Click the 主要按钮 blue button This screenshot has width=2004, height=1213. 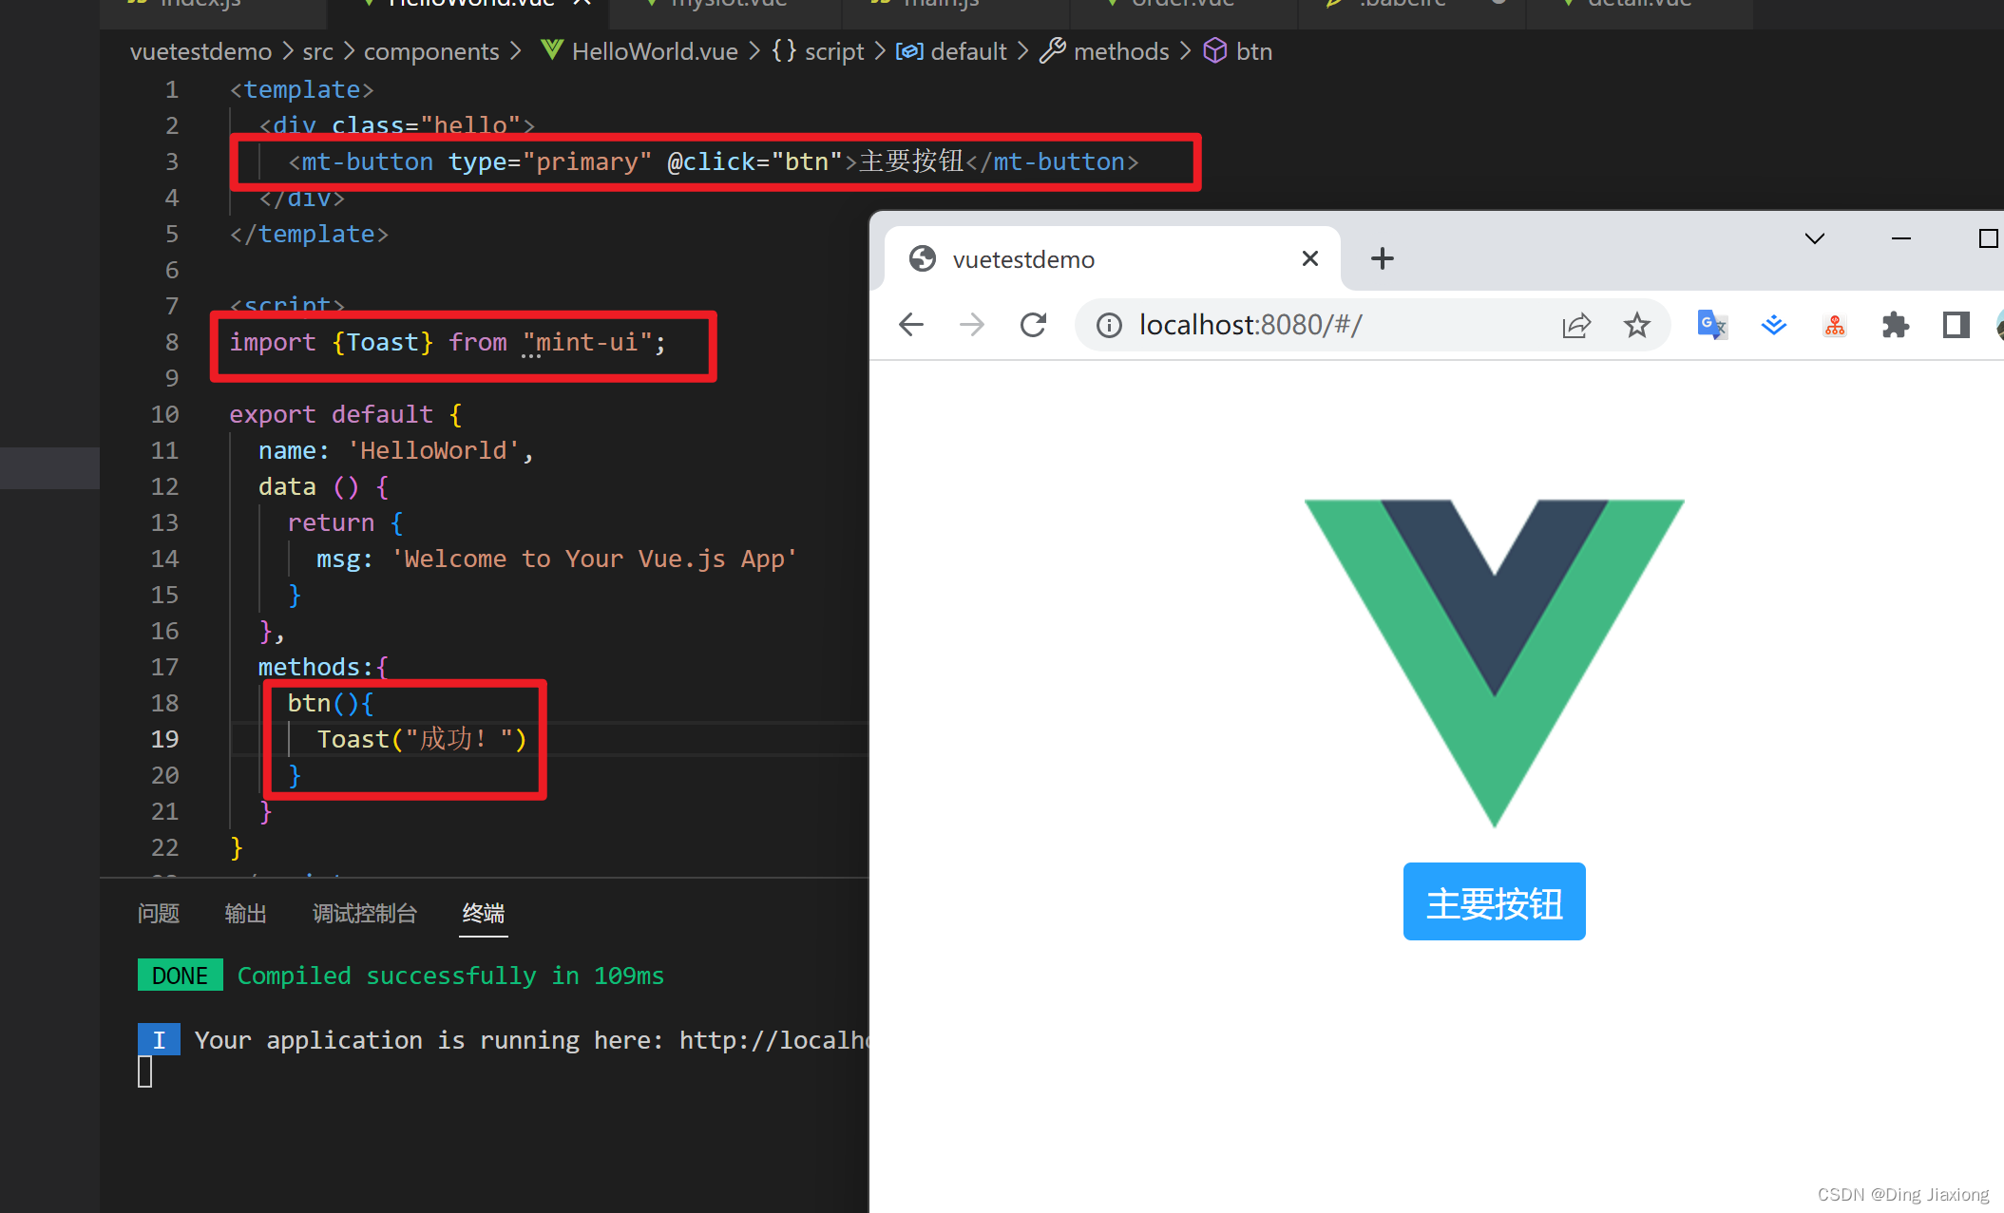click(1494, 901)
